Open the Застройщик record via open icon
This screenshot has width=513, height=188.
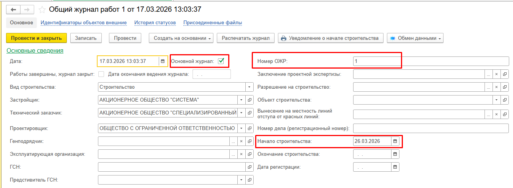pyautogui.click(x=249, y=100)
